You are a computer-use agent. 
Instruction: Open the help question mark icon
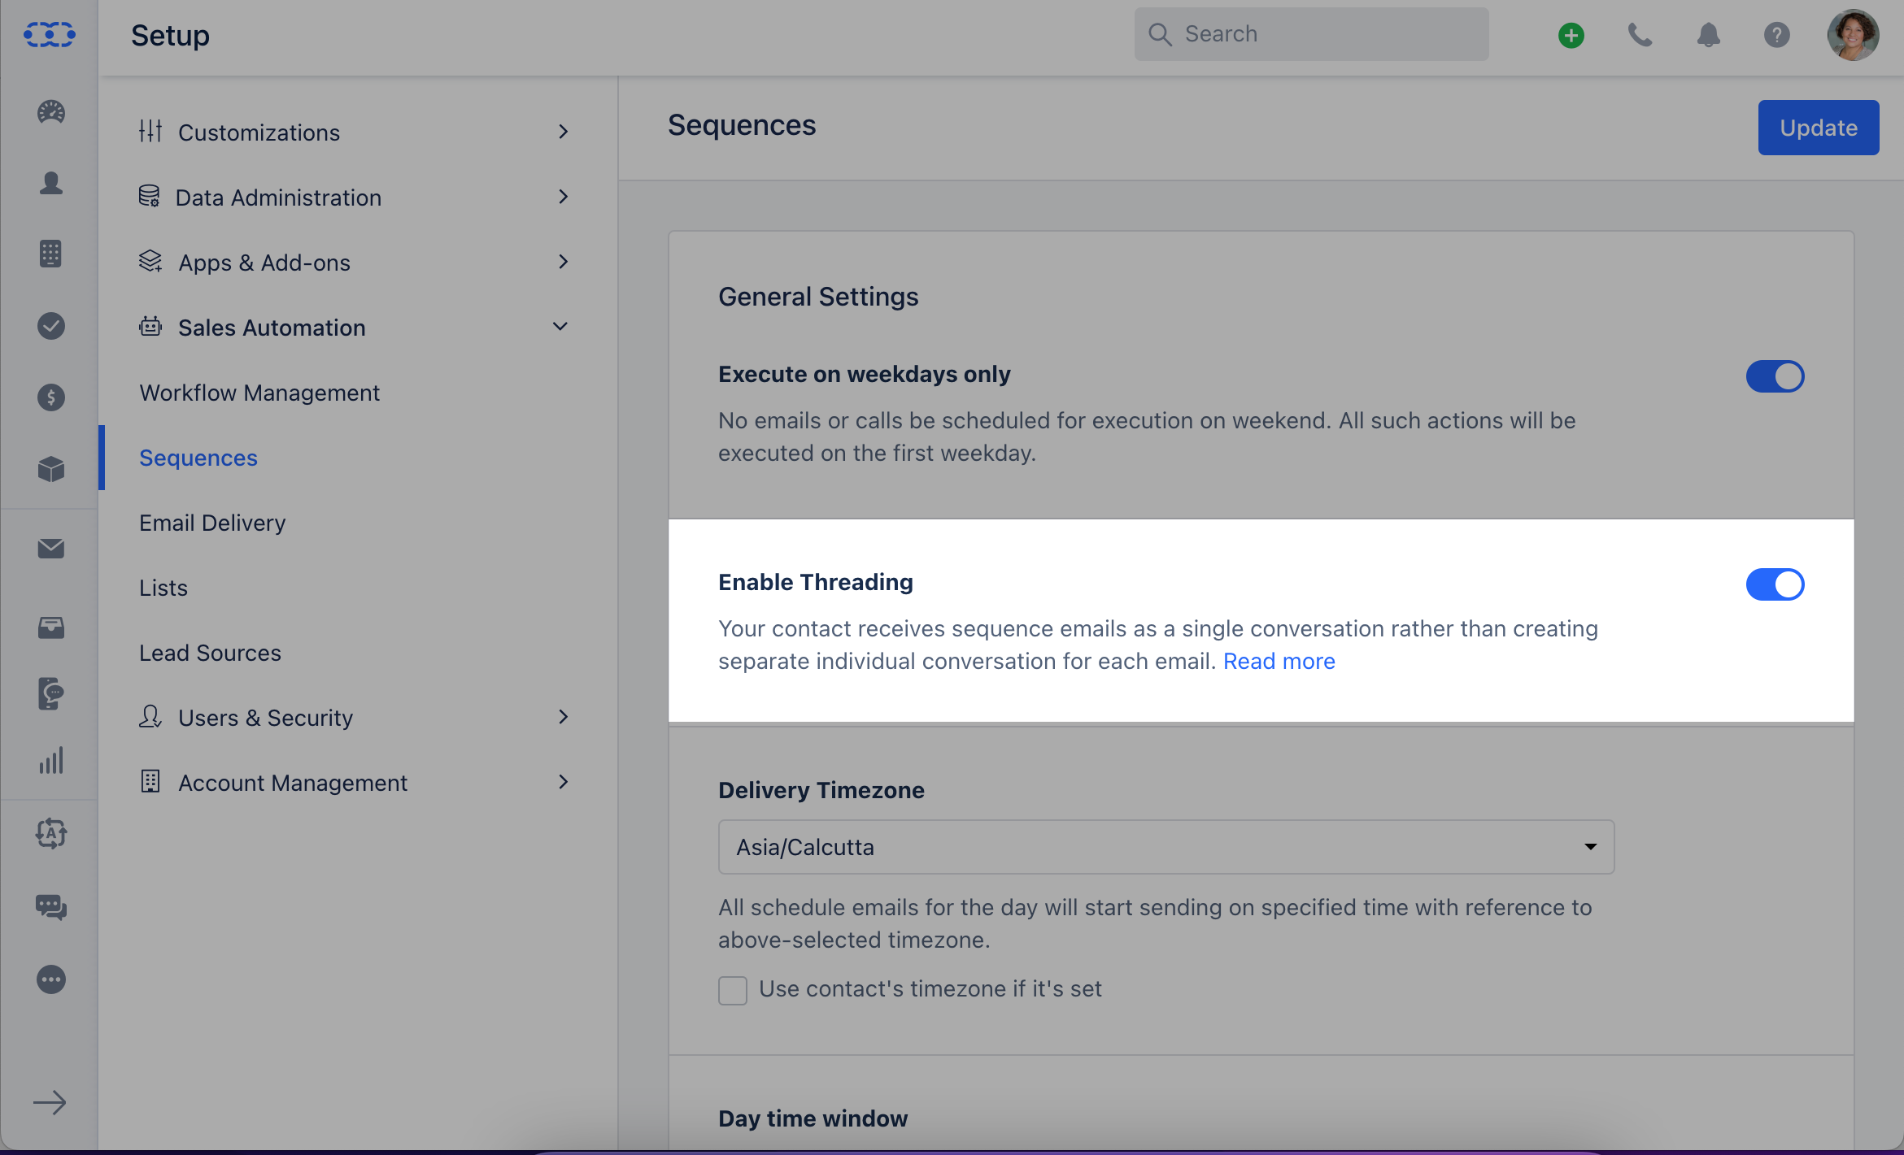(1776, 35)
